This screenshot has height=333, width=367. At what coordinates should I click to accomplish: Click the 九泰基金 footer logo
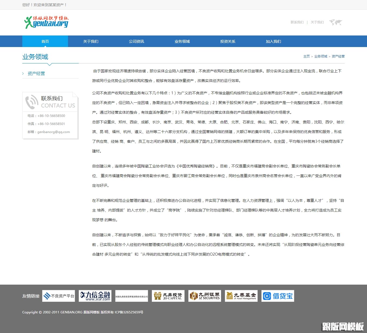241,296
